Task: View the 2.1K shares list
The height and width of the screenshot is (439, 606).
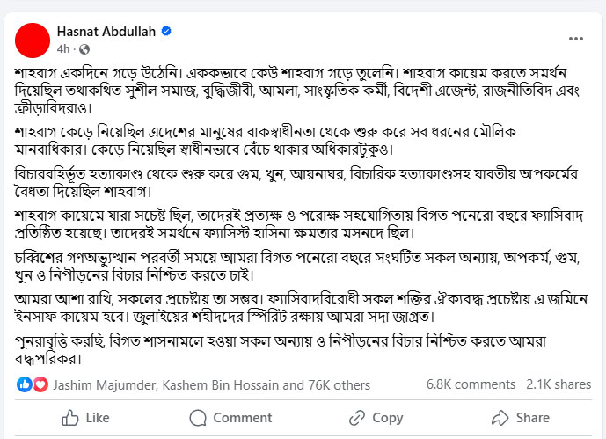Action: pyautogui.click(x=559, y=384)
